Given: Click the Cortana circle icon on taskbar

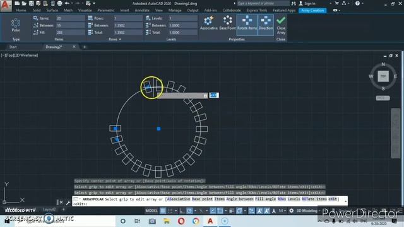Looking at the screenshot, I should pyautogui.click(x=123, y=221).
